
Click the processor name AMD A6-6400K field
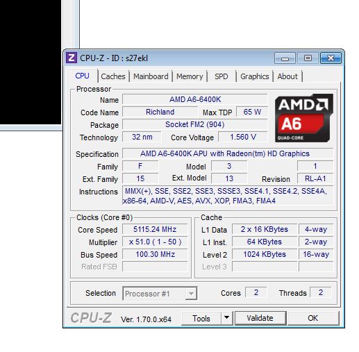[195, 99]
